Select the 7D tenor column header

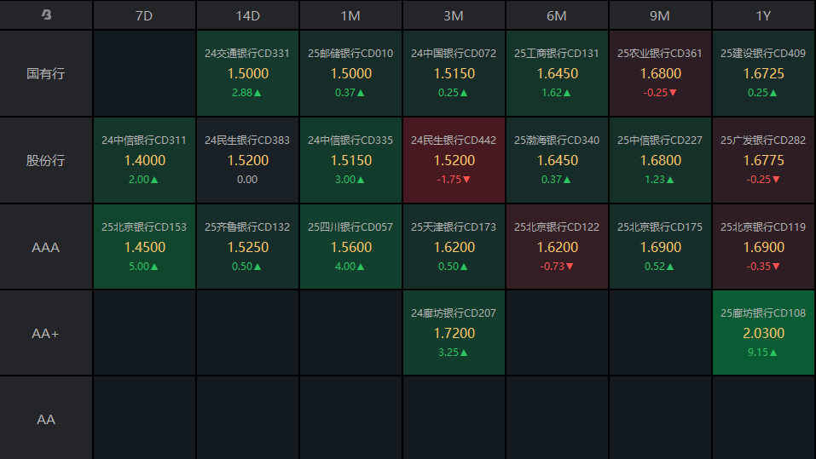[144, 15]
